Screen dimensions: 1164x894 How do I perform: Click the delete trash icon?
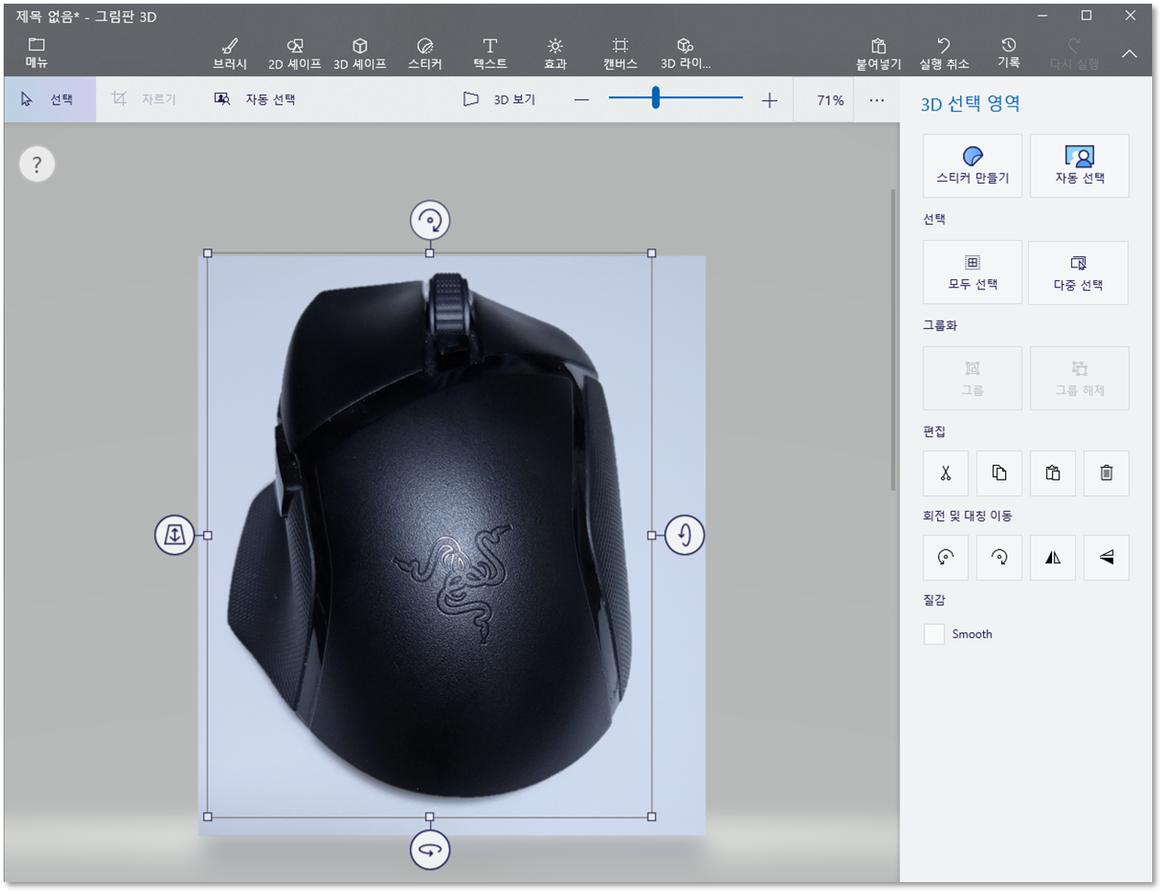click(1106, 473)
